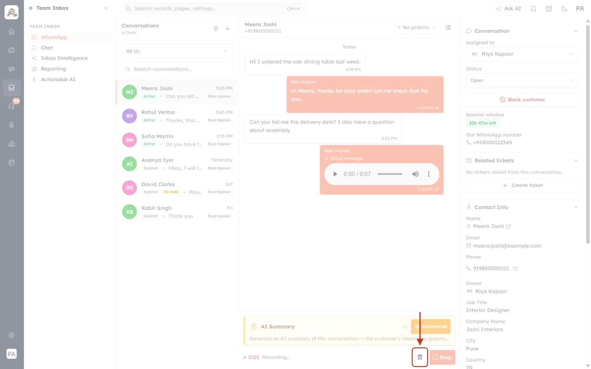Screen dimensions: 591x369
Task: Open the No priority dropdown
Action: coord(417,27)
